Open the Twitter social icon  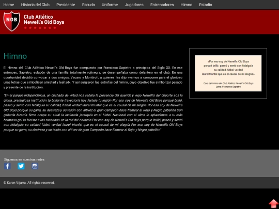pos(21,166)
